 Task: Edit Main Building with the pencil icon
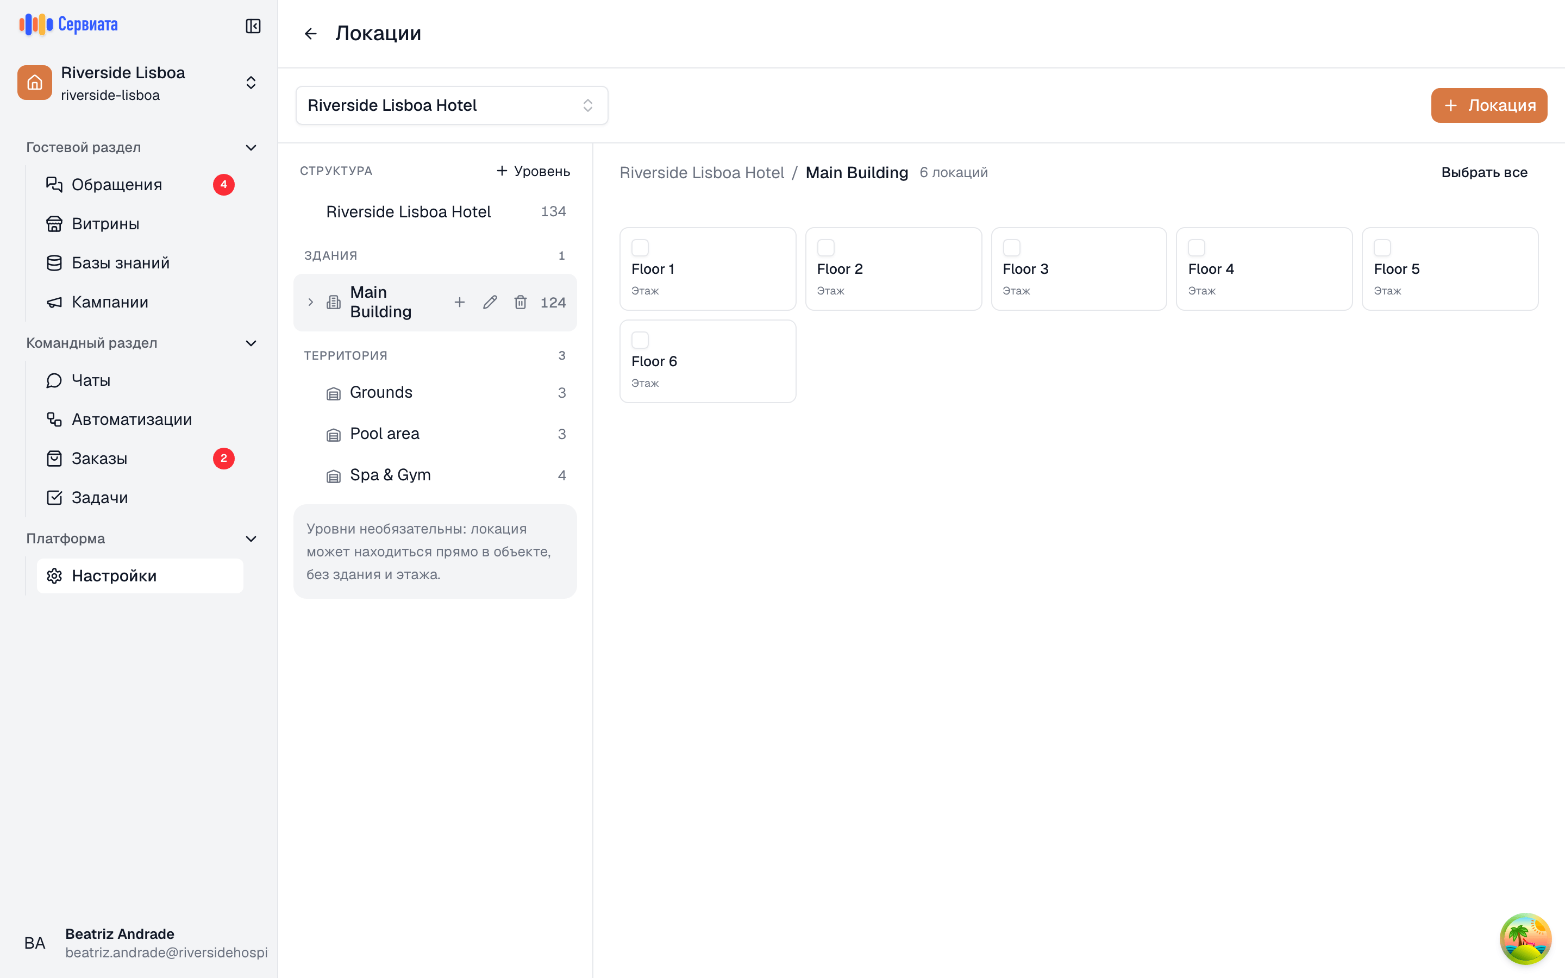490,302
